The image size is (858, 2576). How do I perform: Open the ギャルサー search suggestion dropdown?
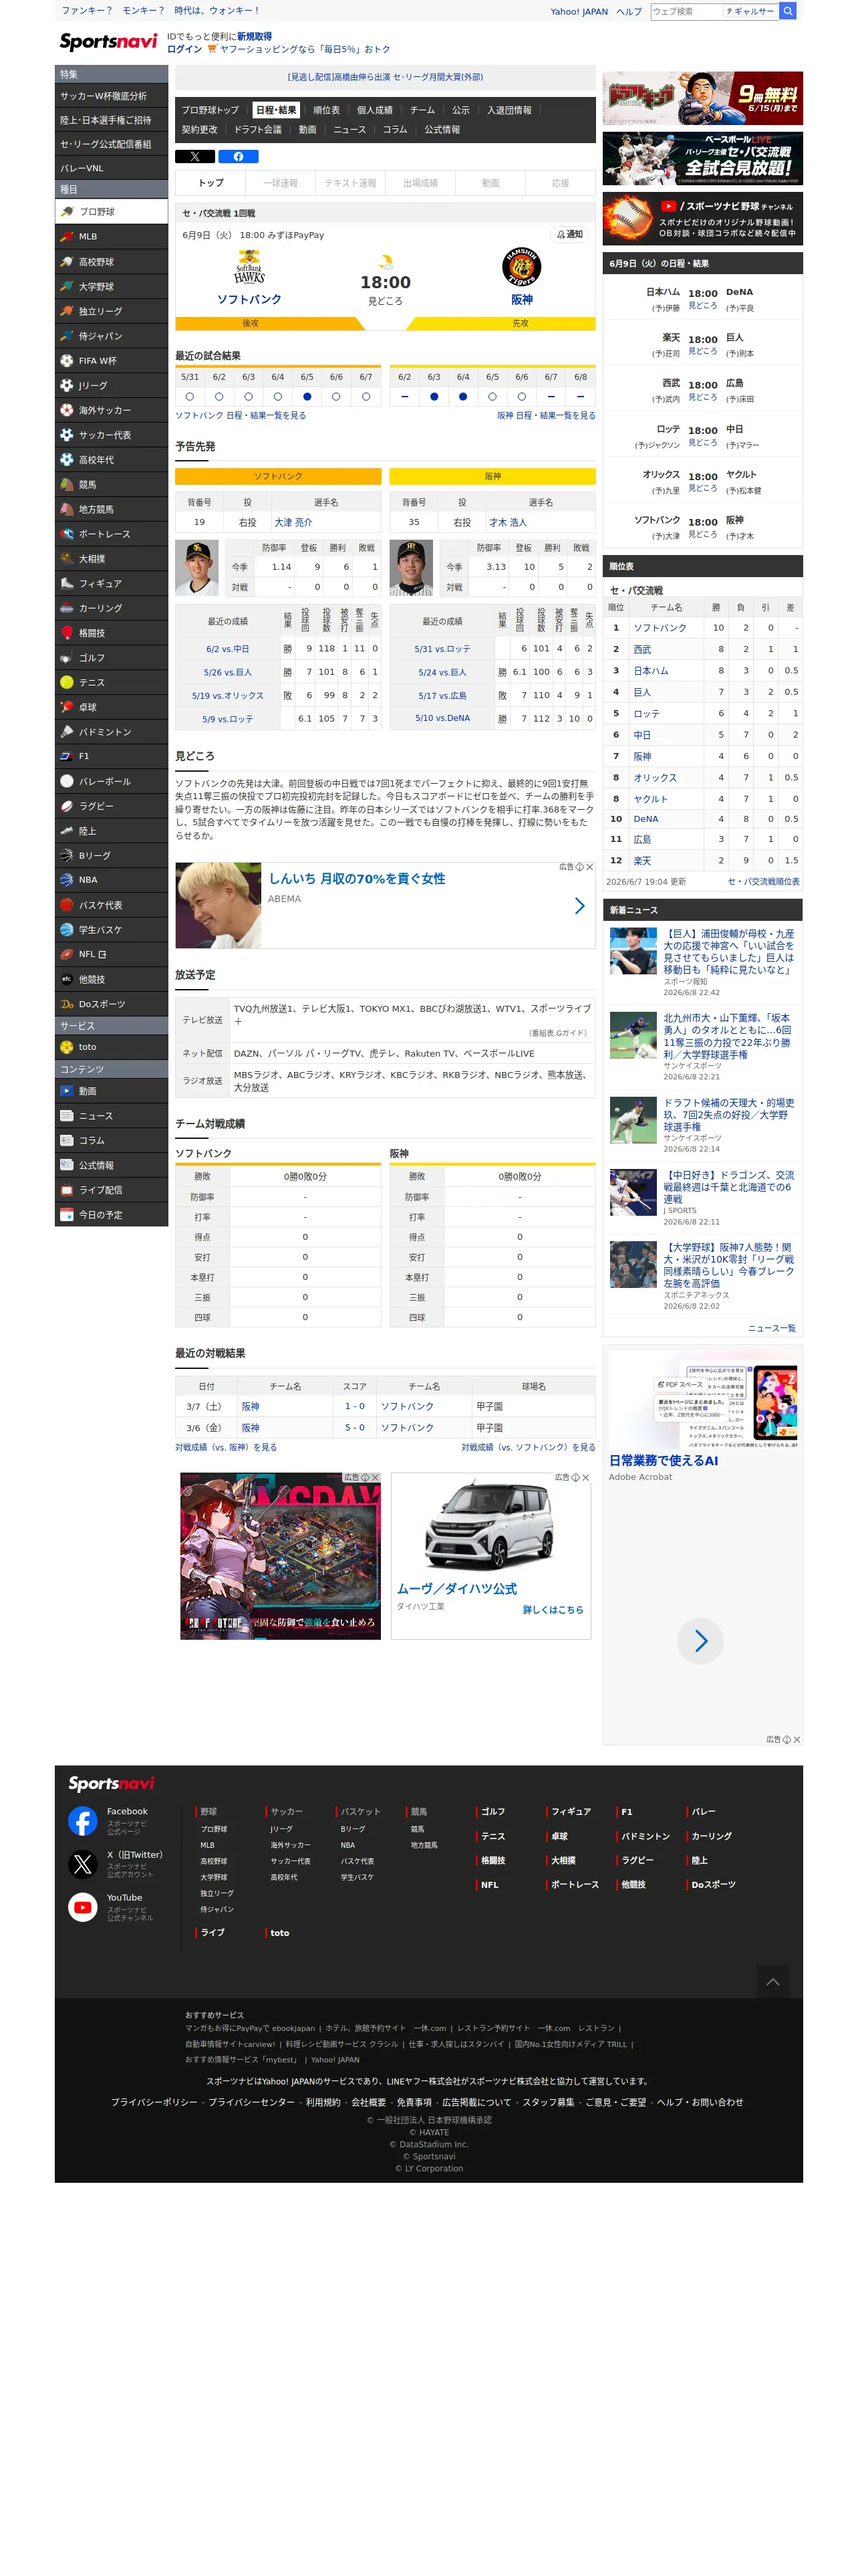click(751, 11)
